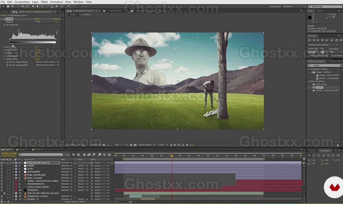
Task: Select the Puppet Pin tool
Action: tap(69, 7)
